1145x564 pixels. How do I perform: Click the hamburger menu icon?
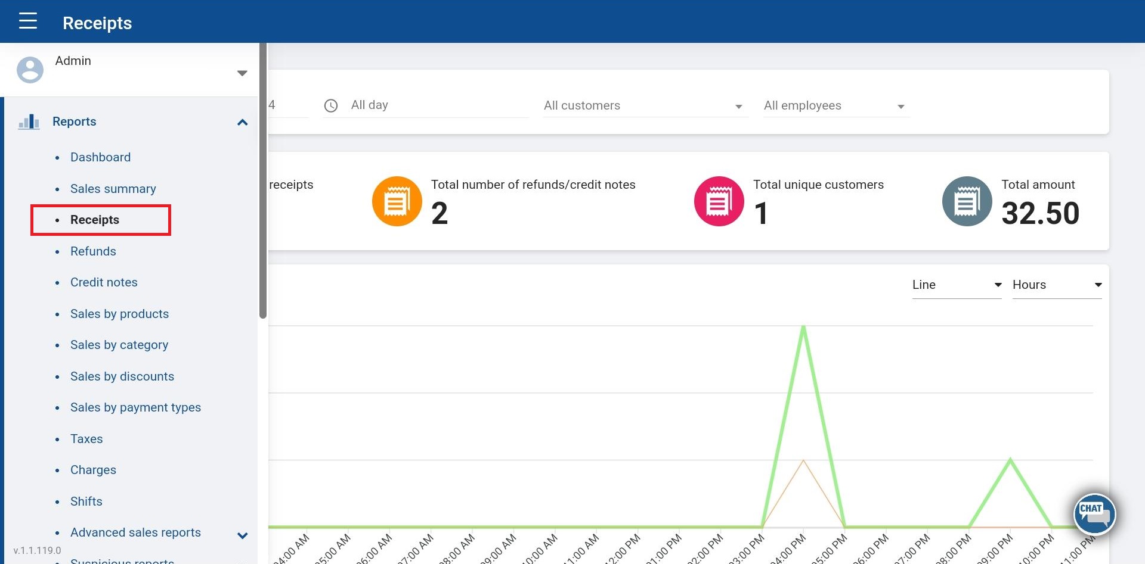click(x=27, y=21)
